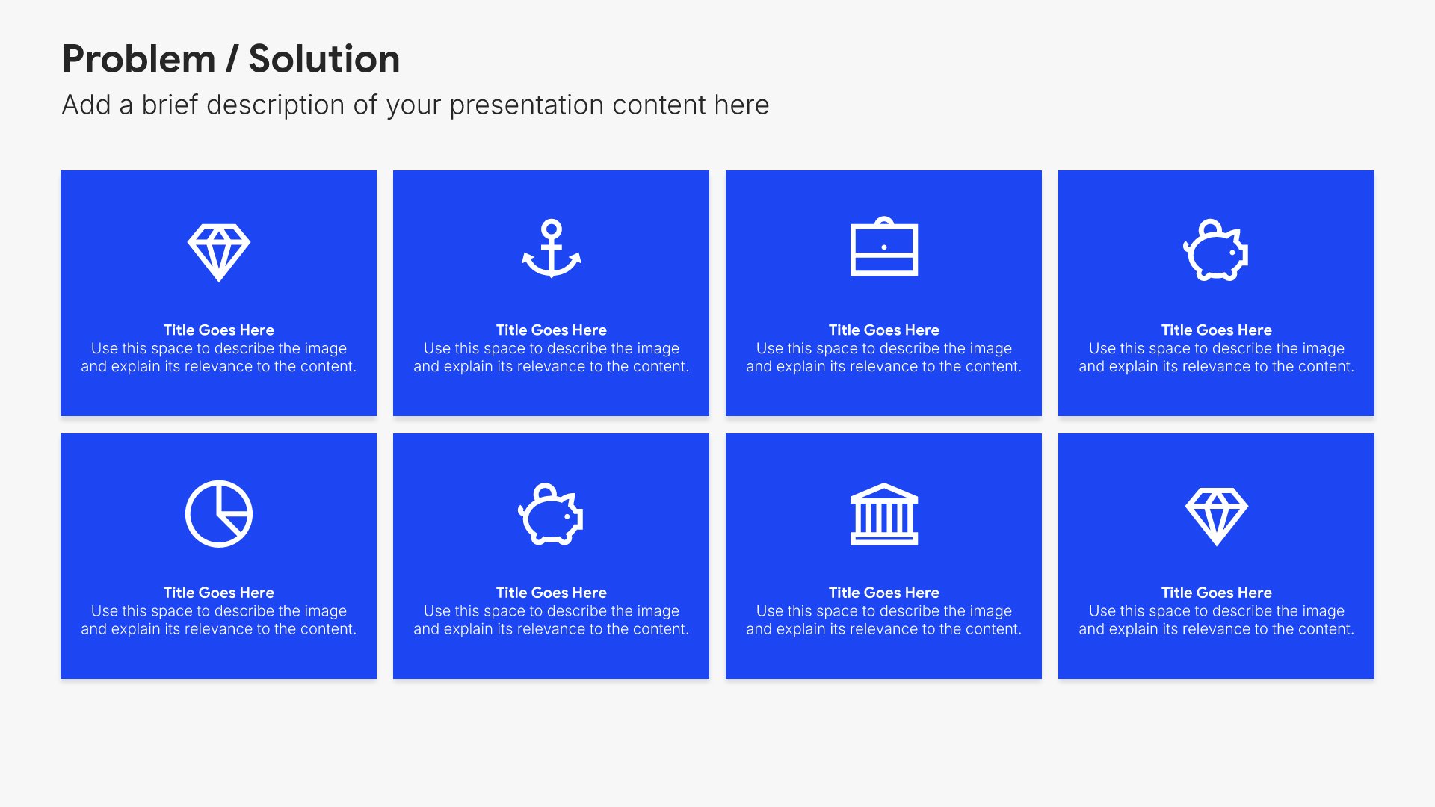Select the briefcase icon
The height and width of the screenshot is (807, 1435).
pyautogui.click(x=884, y=247)
